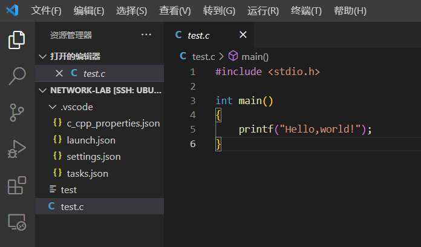Open the 文件(F) menu
This screenshot has height=247, width=421.
[x=46, y=11]
